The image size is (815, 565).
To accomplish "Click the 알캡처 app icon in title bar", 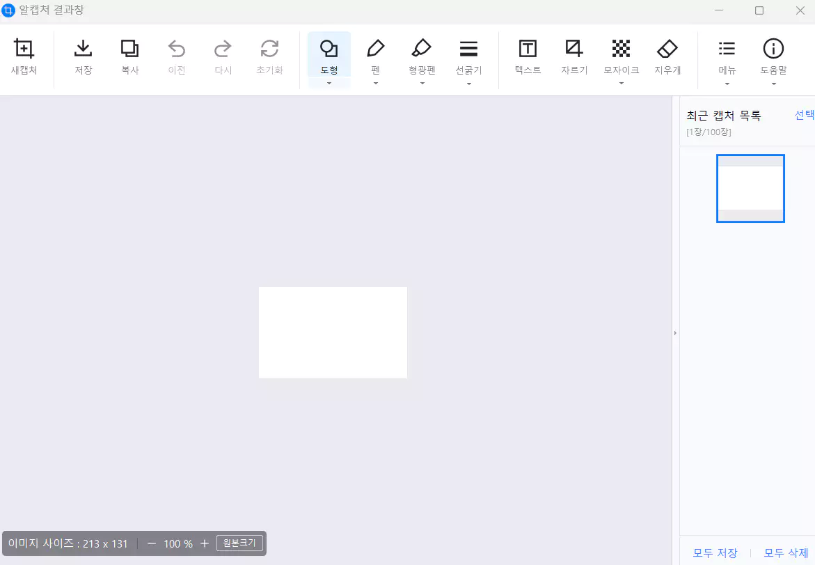I will (x=8, y=10).
